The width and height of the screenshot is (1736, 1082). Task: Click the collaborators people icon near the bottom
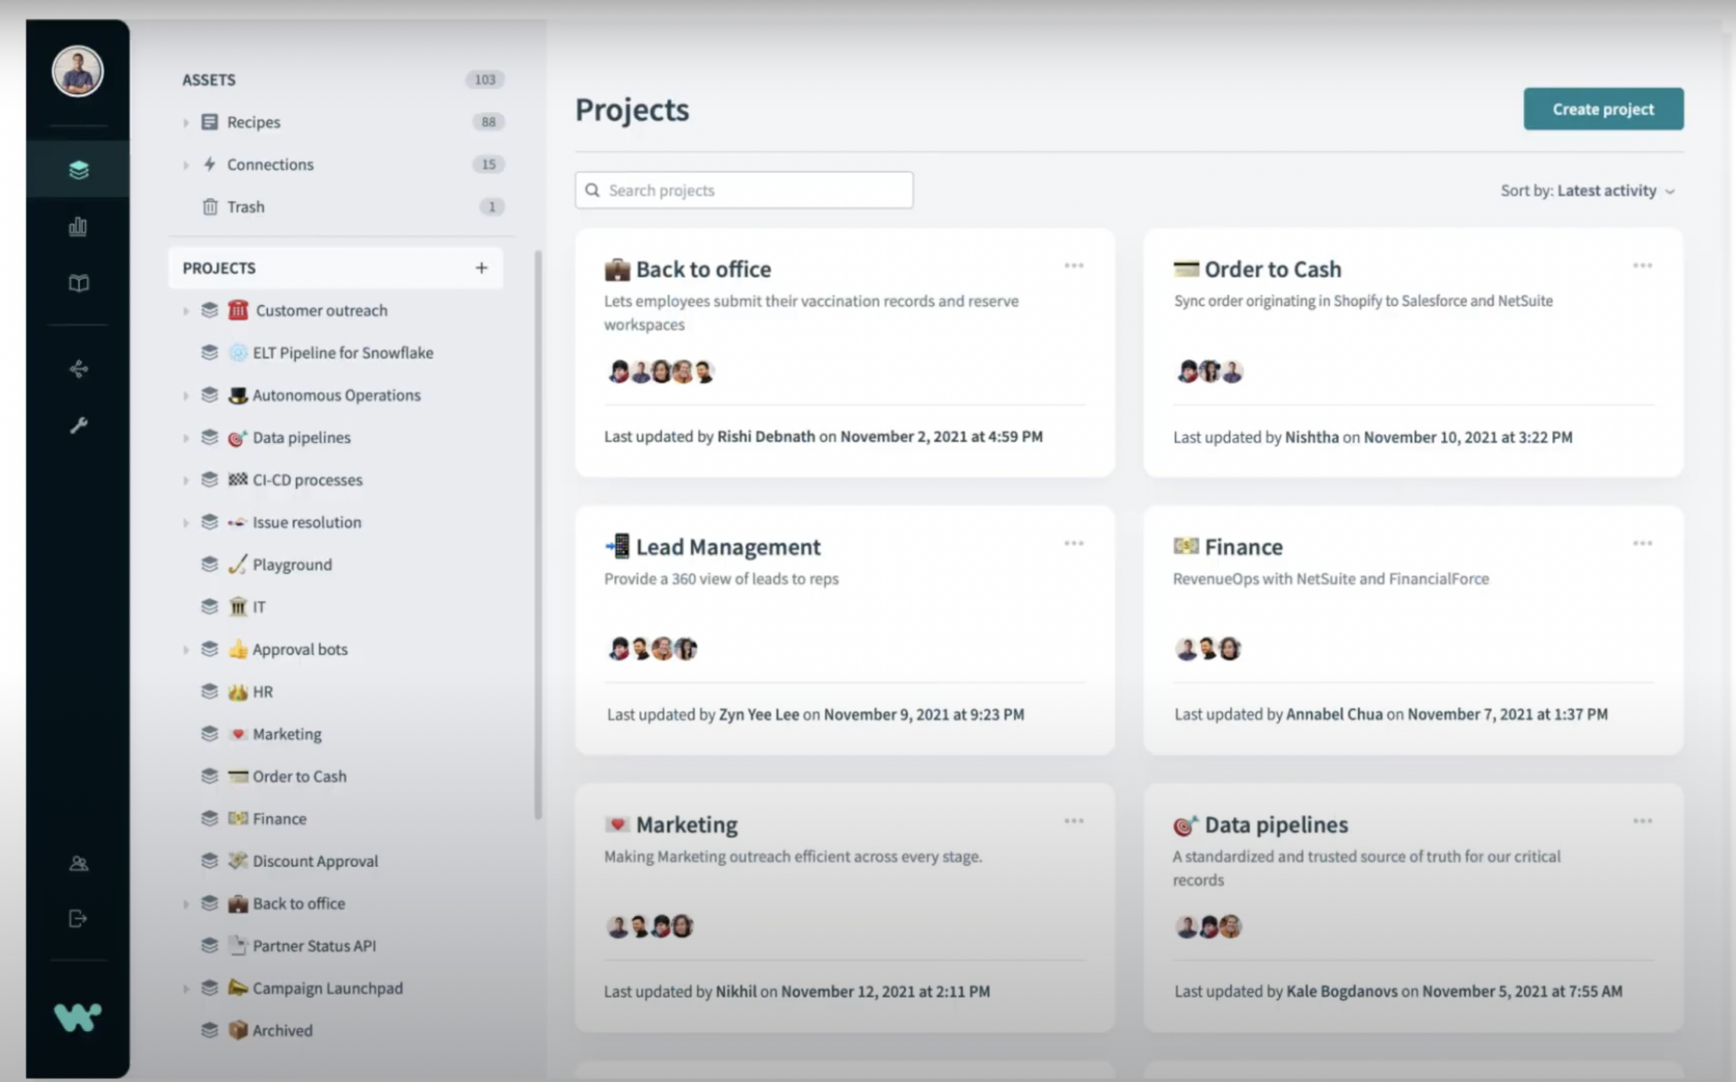point(77,863)
